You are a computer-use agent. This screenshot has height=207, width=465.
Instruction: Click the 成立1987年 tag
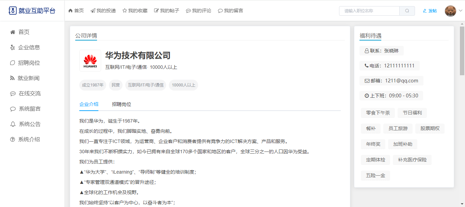coord(93,85)
